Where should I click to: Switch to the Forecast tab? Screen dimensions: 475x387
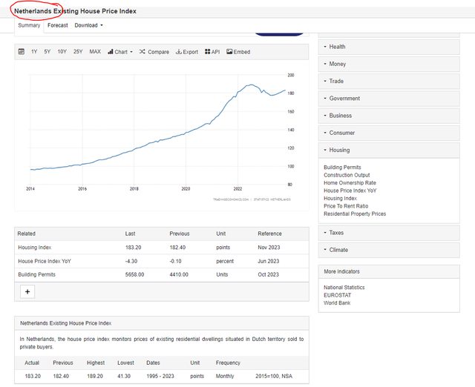[57, 25]
